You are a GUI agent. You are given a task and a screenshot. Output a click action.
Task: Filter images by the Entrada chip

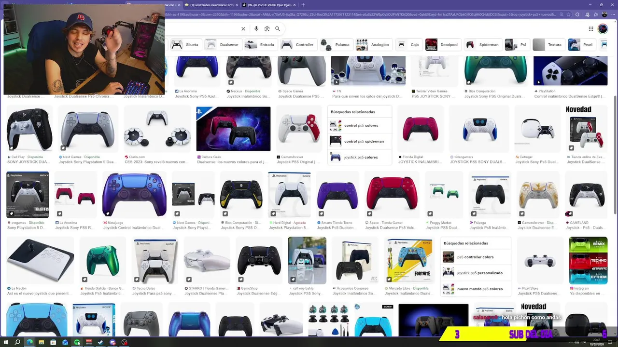tap(260, 45)
